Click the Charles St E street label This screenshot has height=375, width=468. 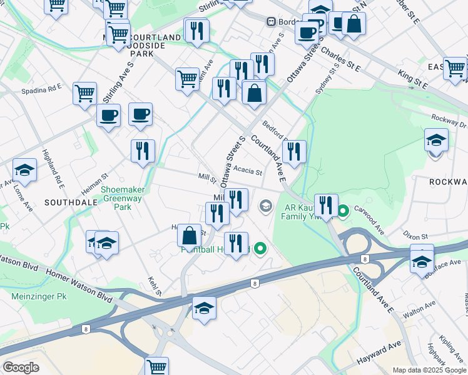340,59
